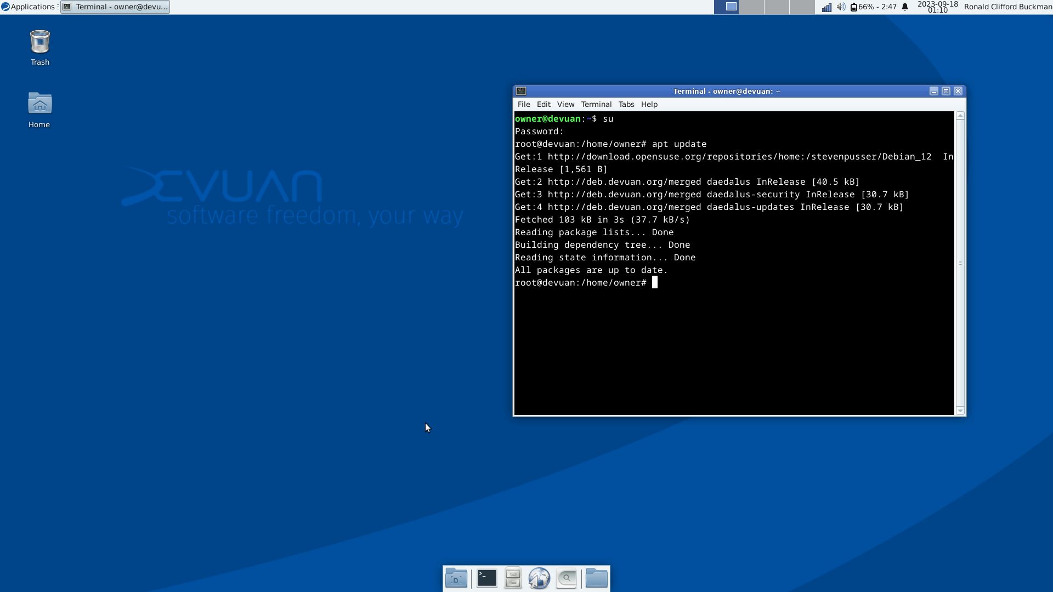Select the Terminal taskbar window button
Viewport: 1053px width, 592px height.
pyautogui.click(x=115, y=7)
